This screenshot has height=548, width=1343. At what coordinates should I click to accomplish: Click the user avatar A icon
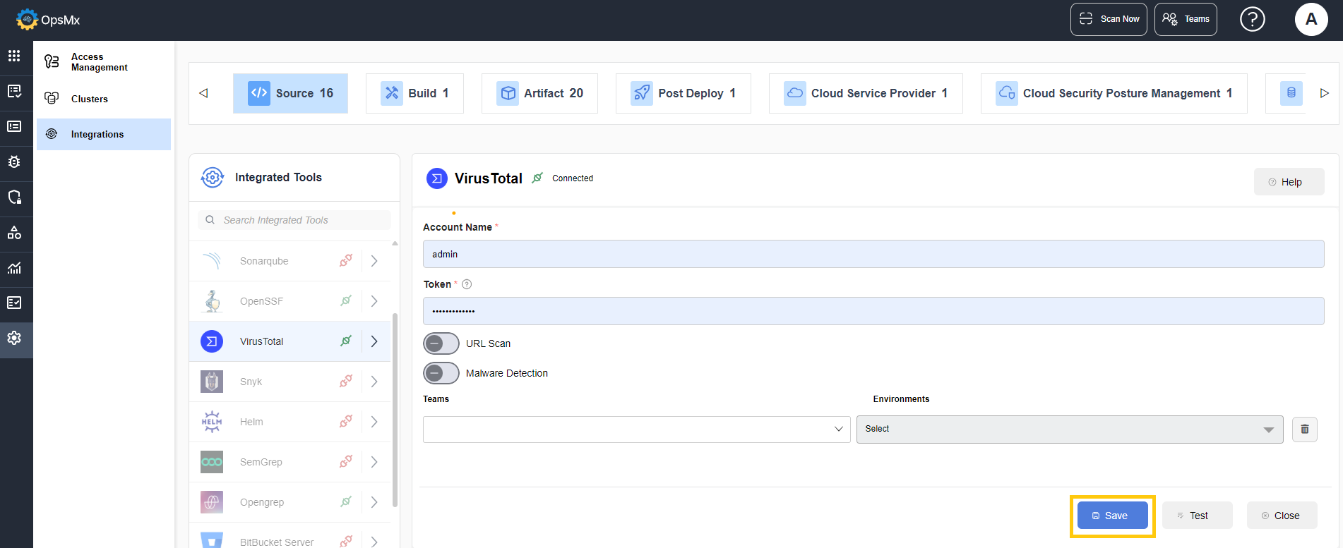[1311, 19]
